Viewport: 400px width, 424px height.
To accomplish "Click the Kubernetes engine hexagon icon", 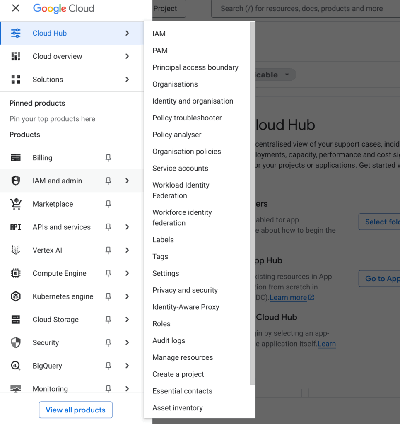I will click(x=16, y=296).
